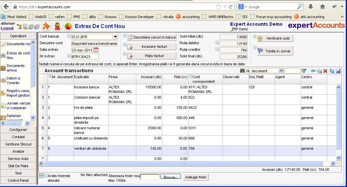Open the Configurari menu section

click(18, 130)
